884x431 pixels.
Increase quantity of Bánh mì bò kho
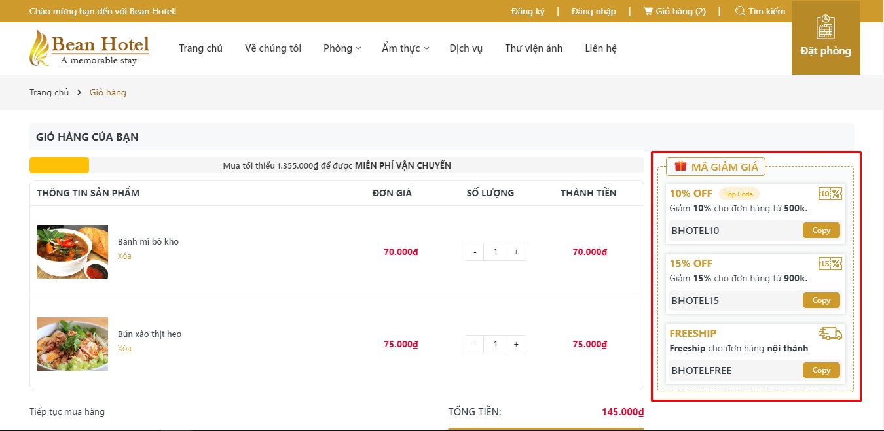pos(516,252)
